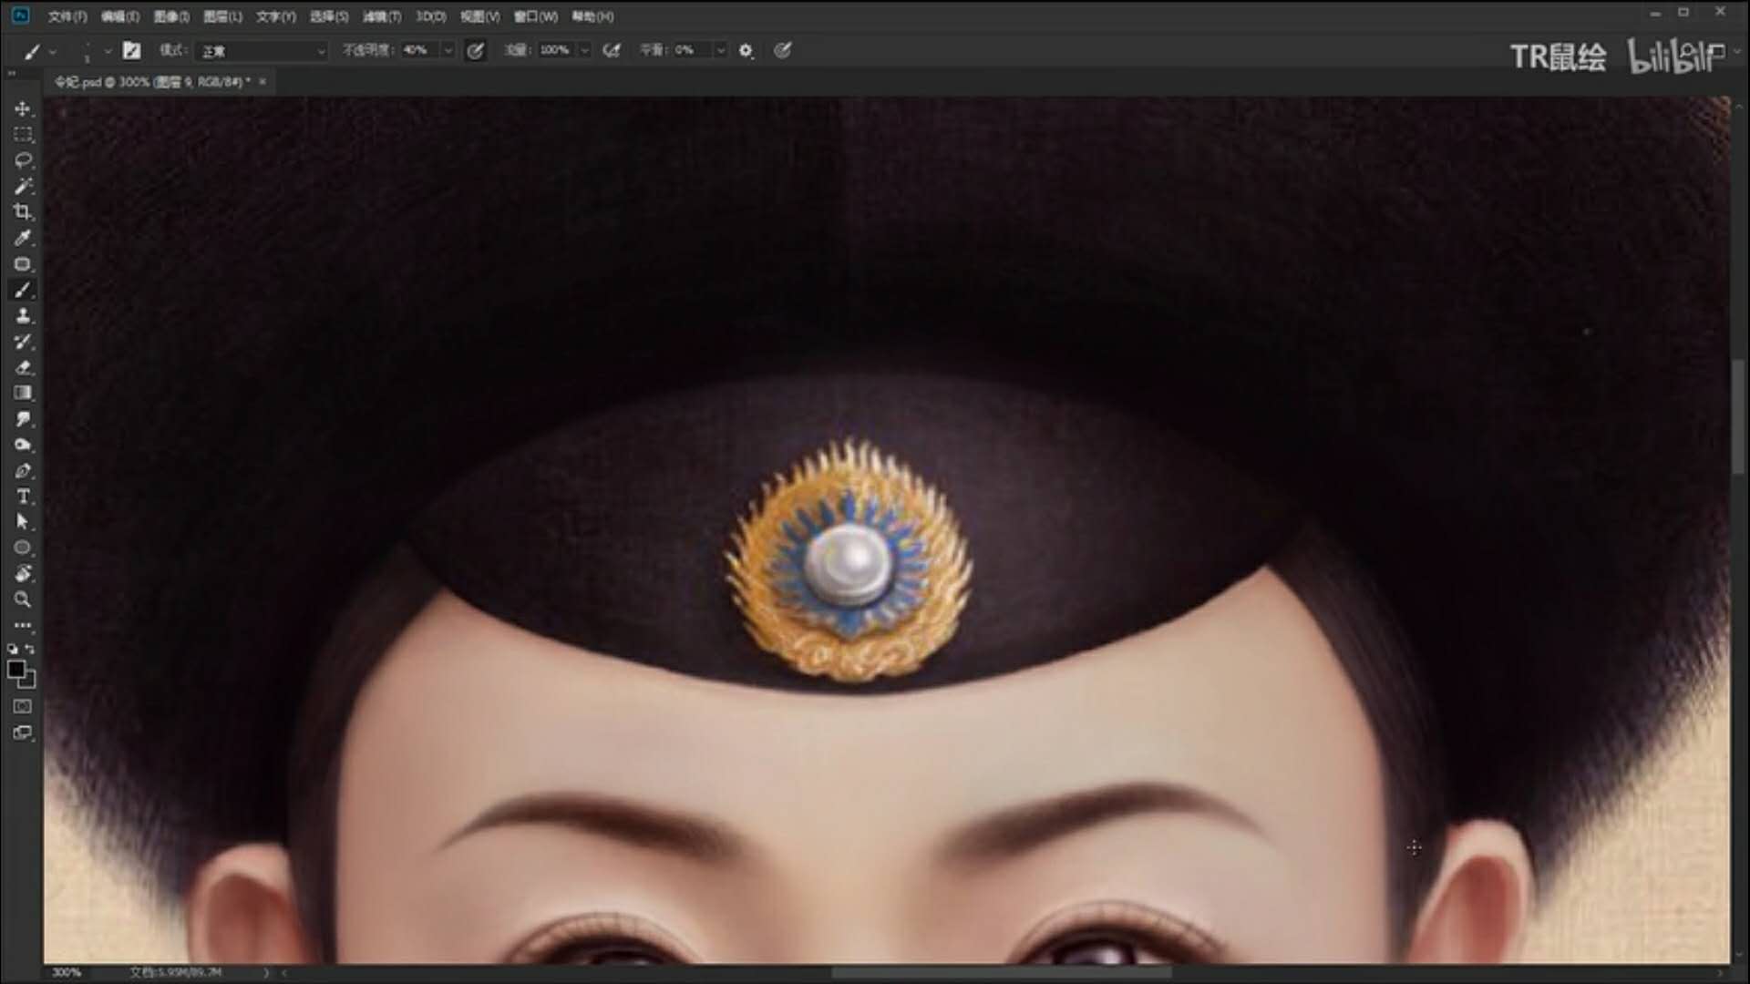
Task: Select the Move tool
Action: (x=23, y=108)
